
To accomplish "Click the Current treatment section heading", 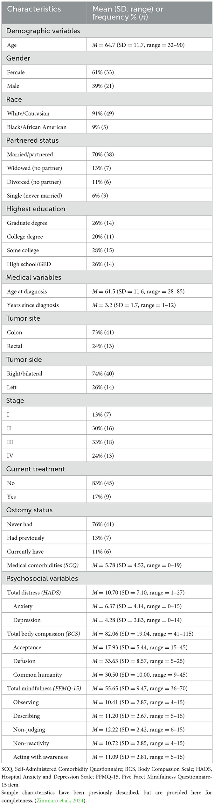I will click(35, 469).
